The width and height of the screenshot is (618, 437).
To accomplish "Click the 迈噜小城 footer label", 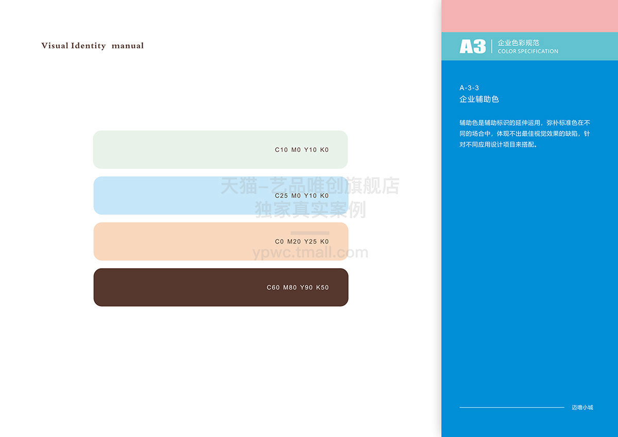I will (x=582, y=407).
